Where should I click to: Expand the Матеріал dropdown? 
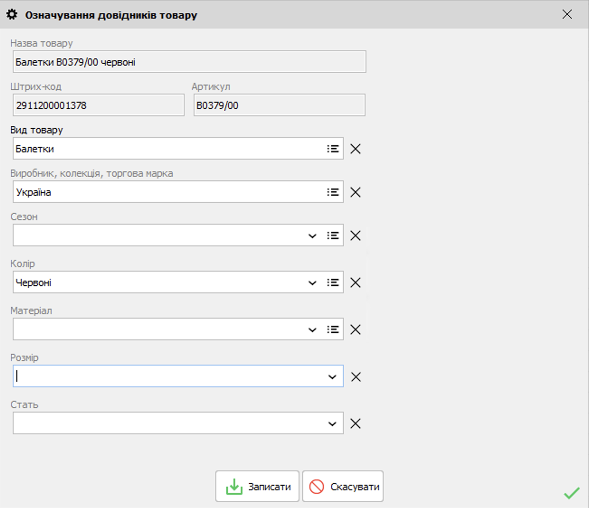pyautogui.click(x=312, y=330)
